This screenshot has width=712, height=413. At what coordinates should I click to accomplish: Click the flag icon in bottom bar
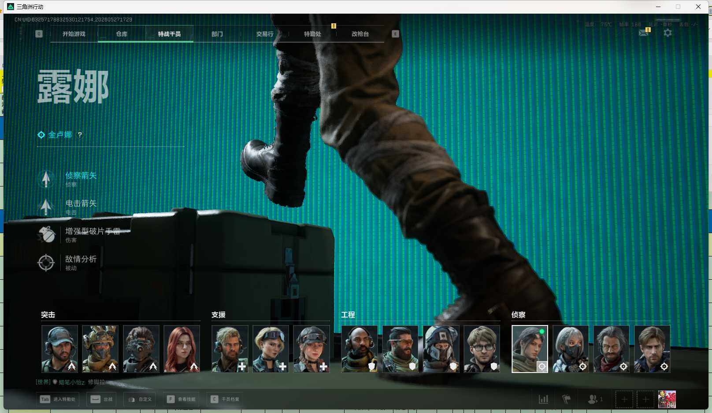point(567,399)
